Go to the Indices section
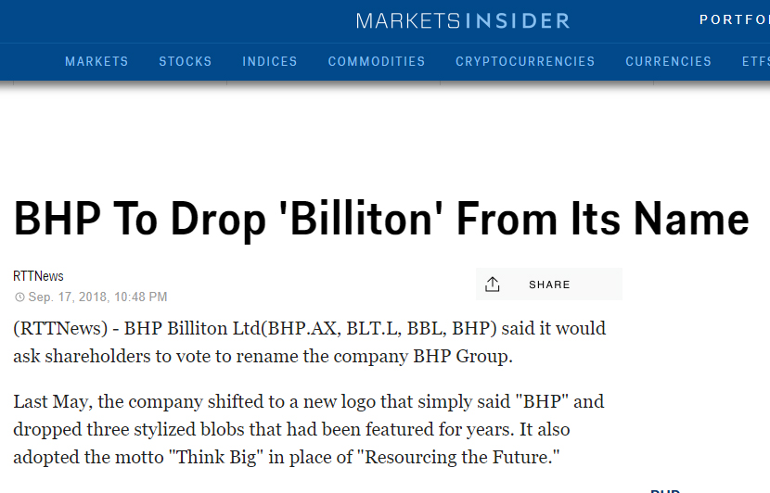This screenshot has width=770, height=493. [270, 61]
